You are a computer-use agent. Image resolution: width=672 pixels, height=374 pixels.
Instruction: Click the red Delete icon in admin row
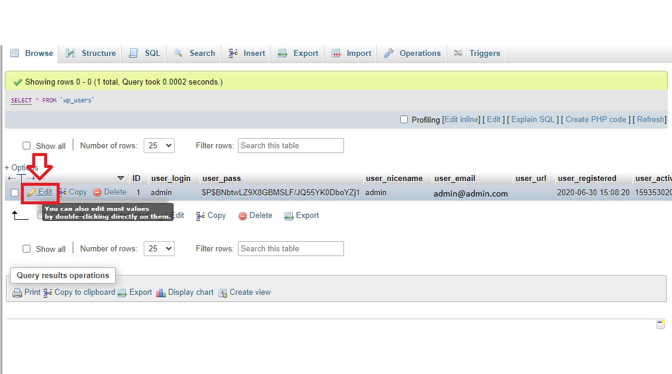97,192
